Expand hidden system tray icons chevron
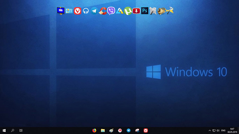 pyautogui.click(x=210, y=130)
